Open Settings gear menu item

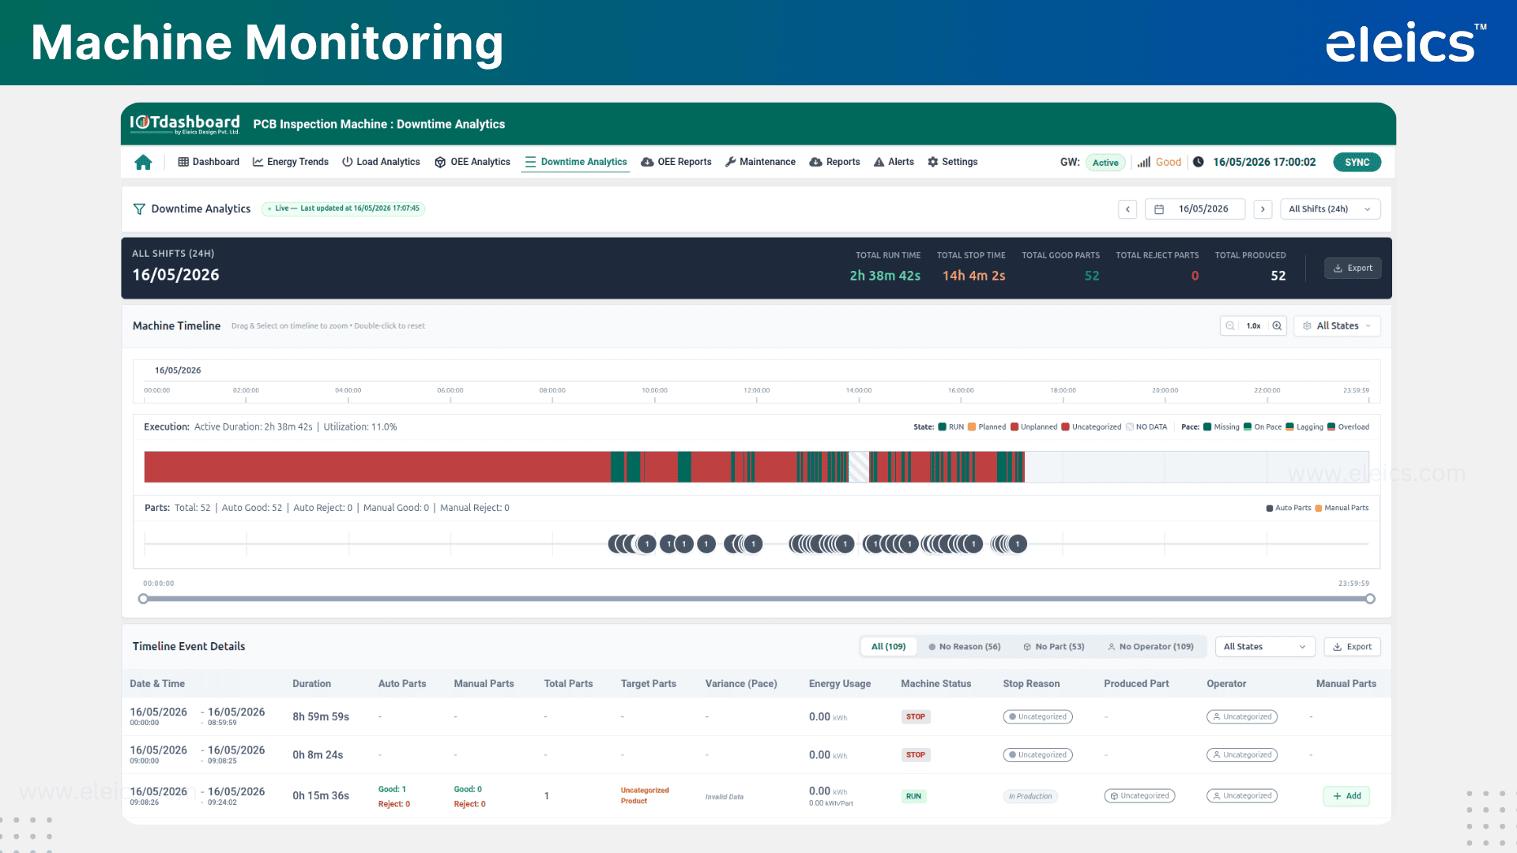[952, 162]
